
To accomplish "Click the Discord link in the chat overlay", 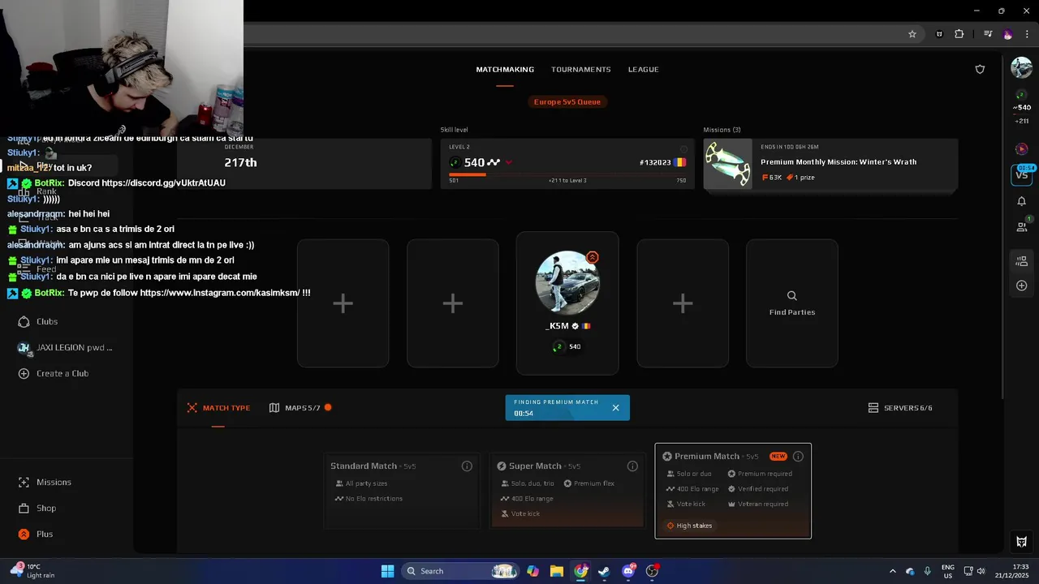I will [x=164, y=183].
